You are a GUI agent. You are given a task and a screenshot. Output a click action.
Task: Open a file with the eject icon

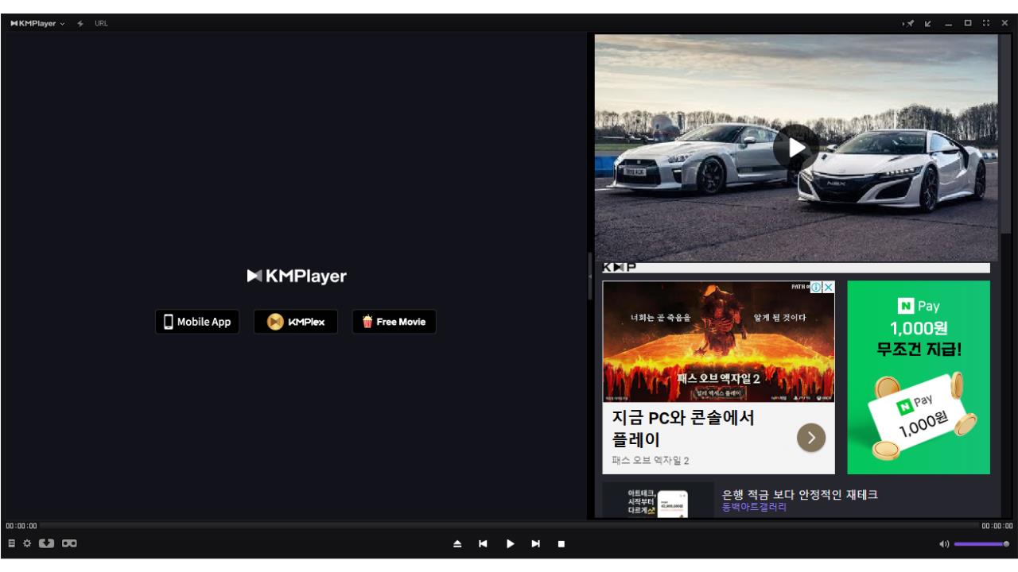[x=456, y=545]
